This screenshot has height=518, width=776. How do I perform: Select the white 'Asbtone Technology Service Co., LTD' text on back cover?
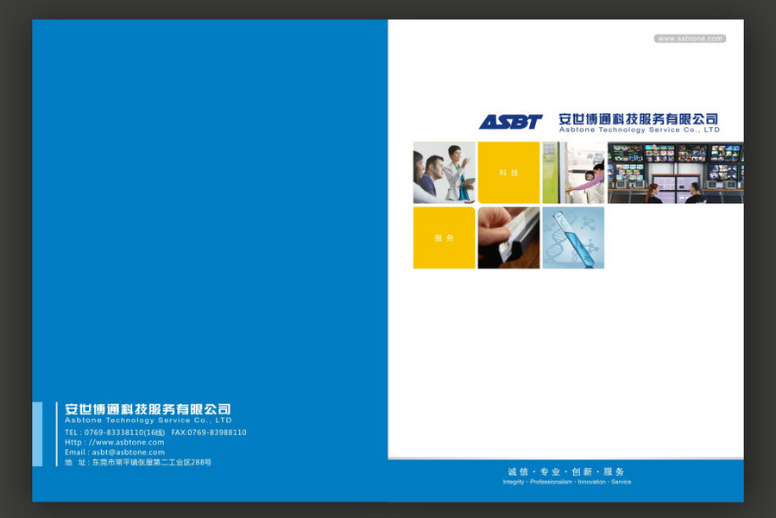tap(148, 420)
